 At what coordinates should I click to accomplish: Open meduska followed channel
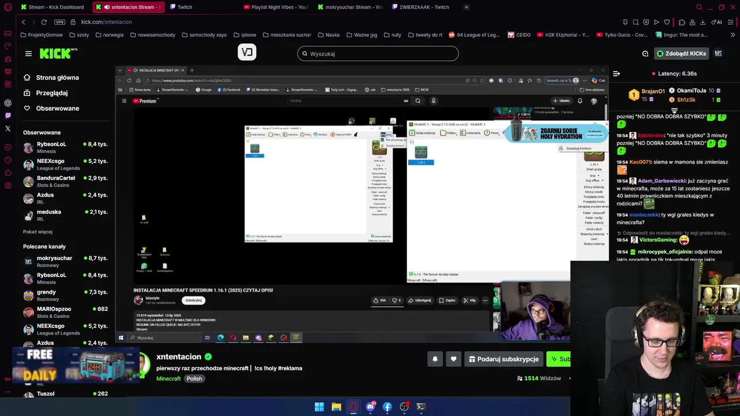point(65,215)
